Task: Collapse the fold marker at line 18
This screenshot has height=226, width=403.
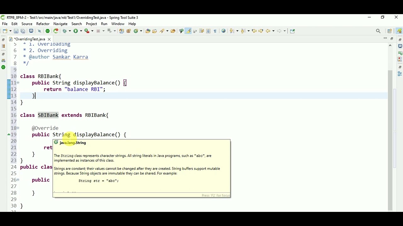Action: click(x=18, y=128)
